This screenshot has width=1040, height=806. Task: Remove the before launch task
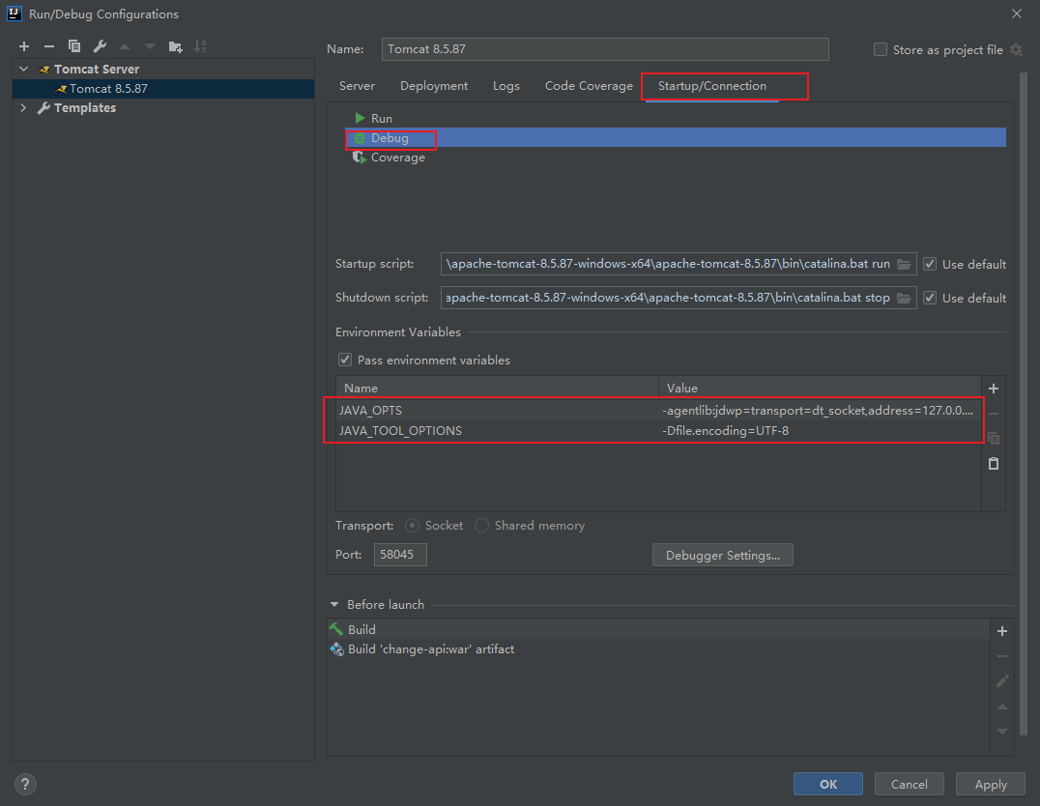tap(1002, 657)
